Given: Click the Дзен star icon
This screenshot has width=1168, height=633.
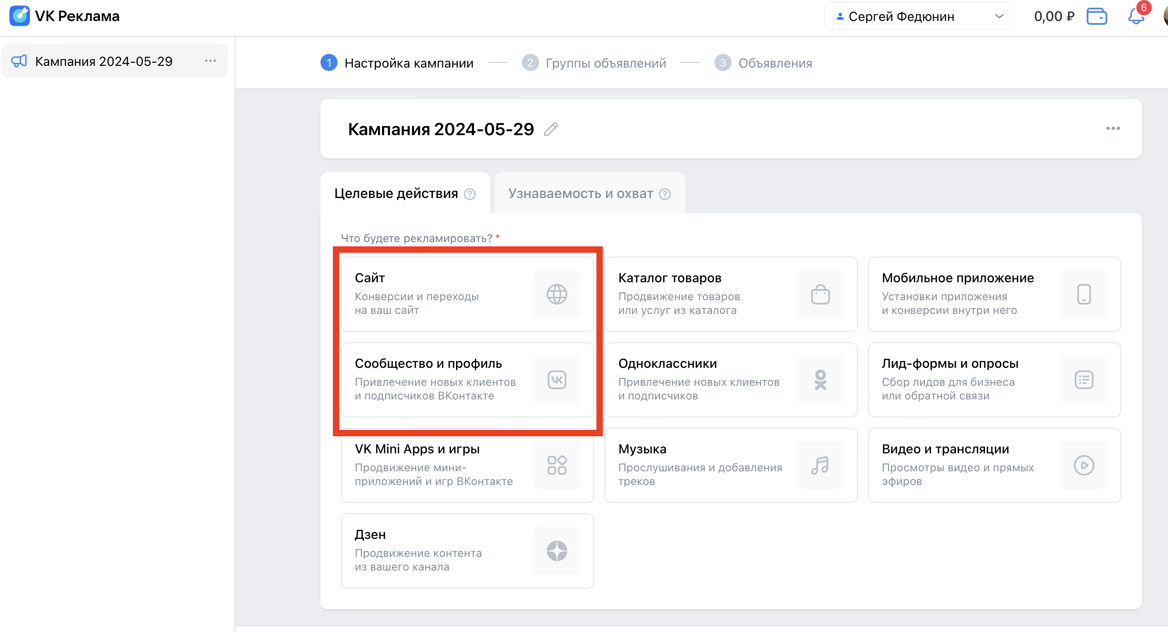Looking at the screenshot, I should coord(557,551).
